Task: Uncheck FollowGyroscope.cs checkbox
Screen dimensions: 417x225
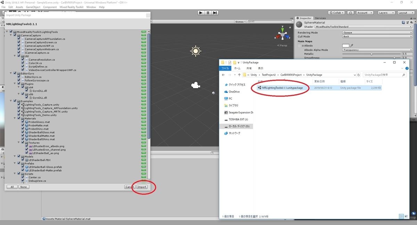Action: click(19, 80)
